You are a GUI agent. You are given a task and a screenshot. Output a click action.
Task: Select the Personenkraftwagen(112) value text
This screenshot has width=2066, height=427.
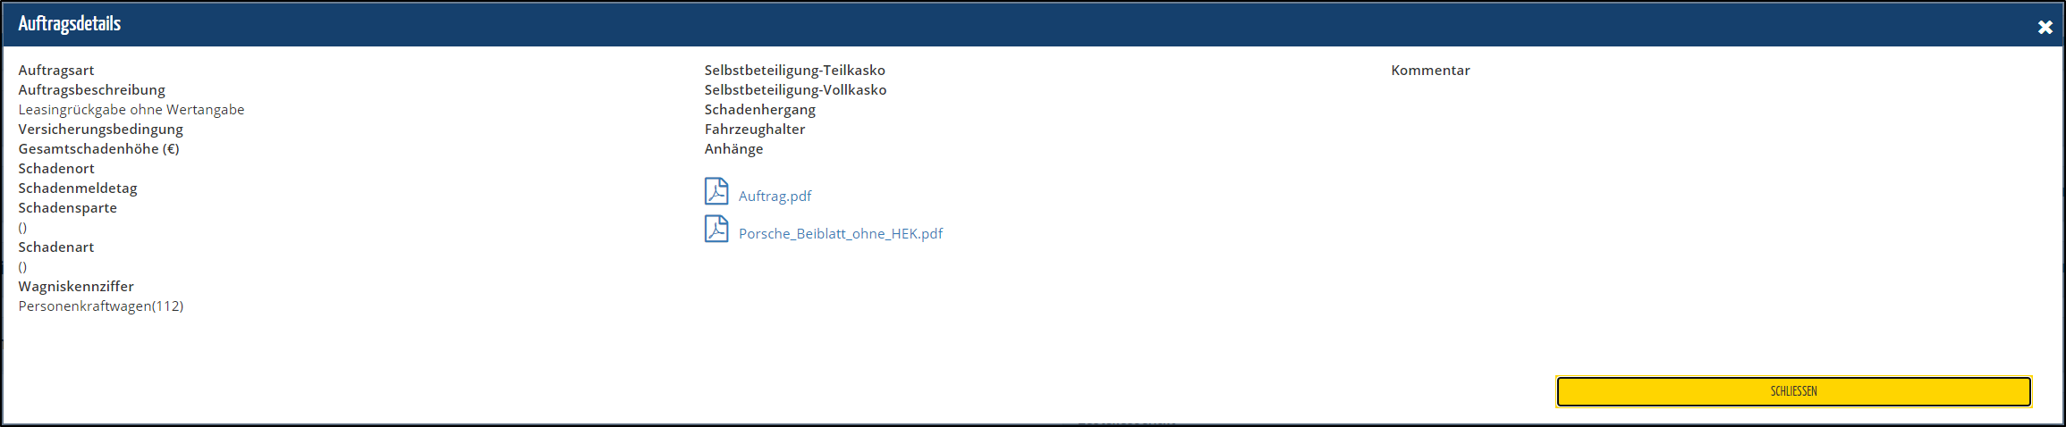pyautogui.click(x=101, y=306)
